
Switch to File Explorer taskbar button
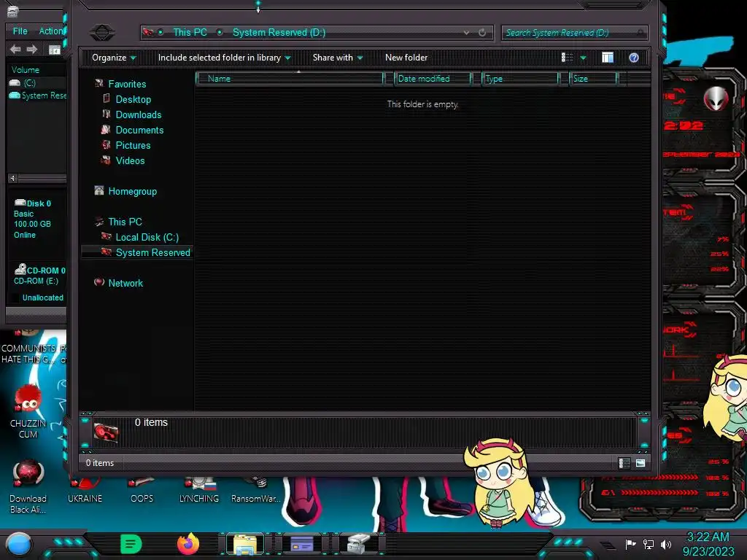click(x=245, y=544)
